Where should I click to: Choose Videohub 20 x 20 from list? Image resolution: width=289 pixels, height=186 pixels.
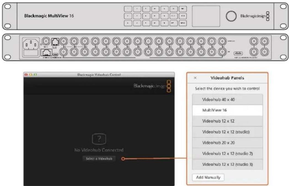[228, 143]
